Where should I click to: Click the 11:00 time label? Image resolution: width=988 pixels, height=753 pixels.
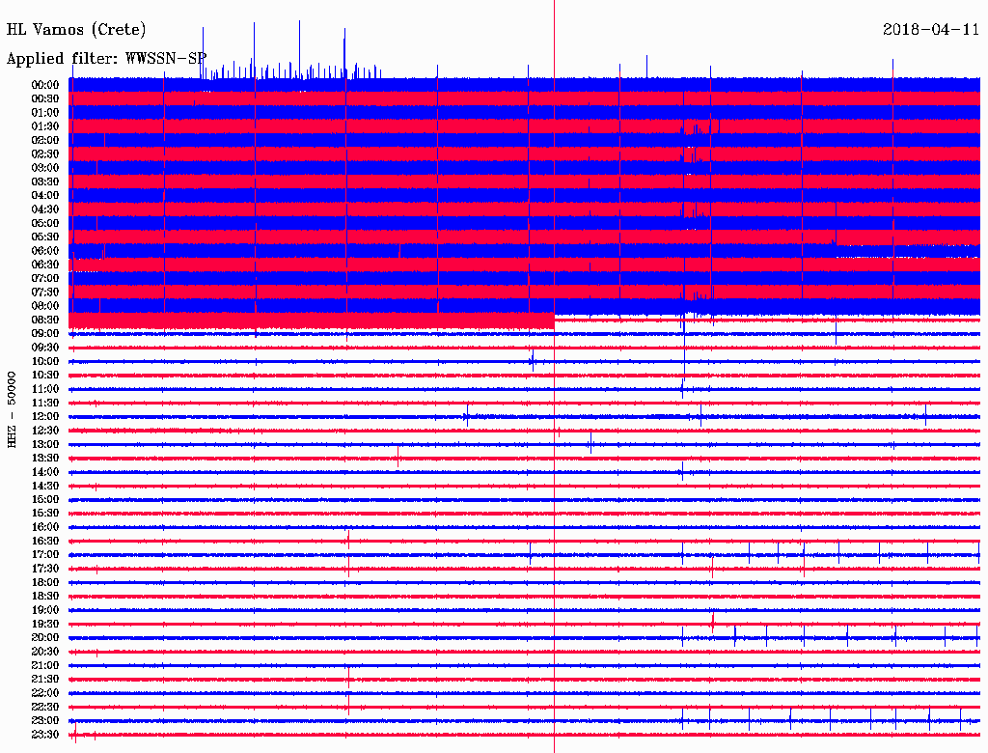(x=45, y=389)
